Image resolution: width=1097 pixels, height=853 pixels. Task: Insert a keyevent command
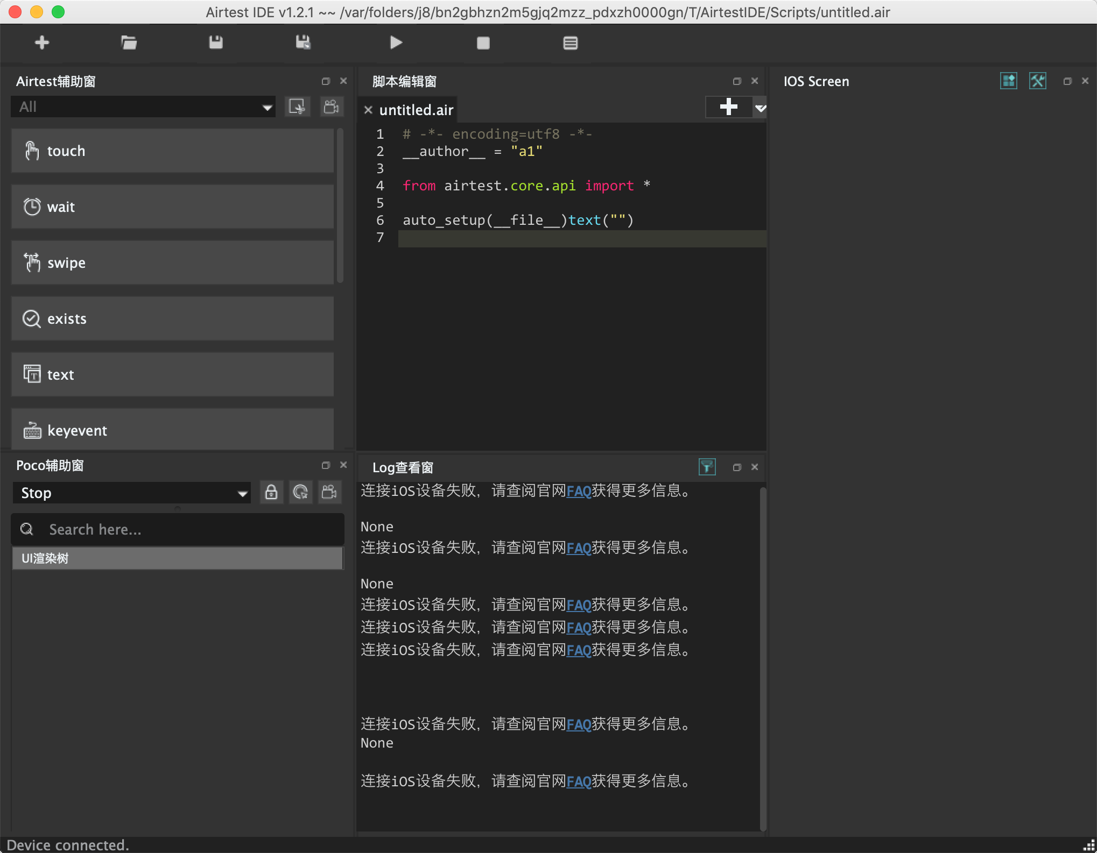pyautogui.click(x=172, y=429)
